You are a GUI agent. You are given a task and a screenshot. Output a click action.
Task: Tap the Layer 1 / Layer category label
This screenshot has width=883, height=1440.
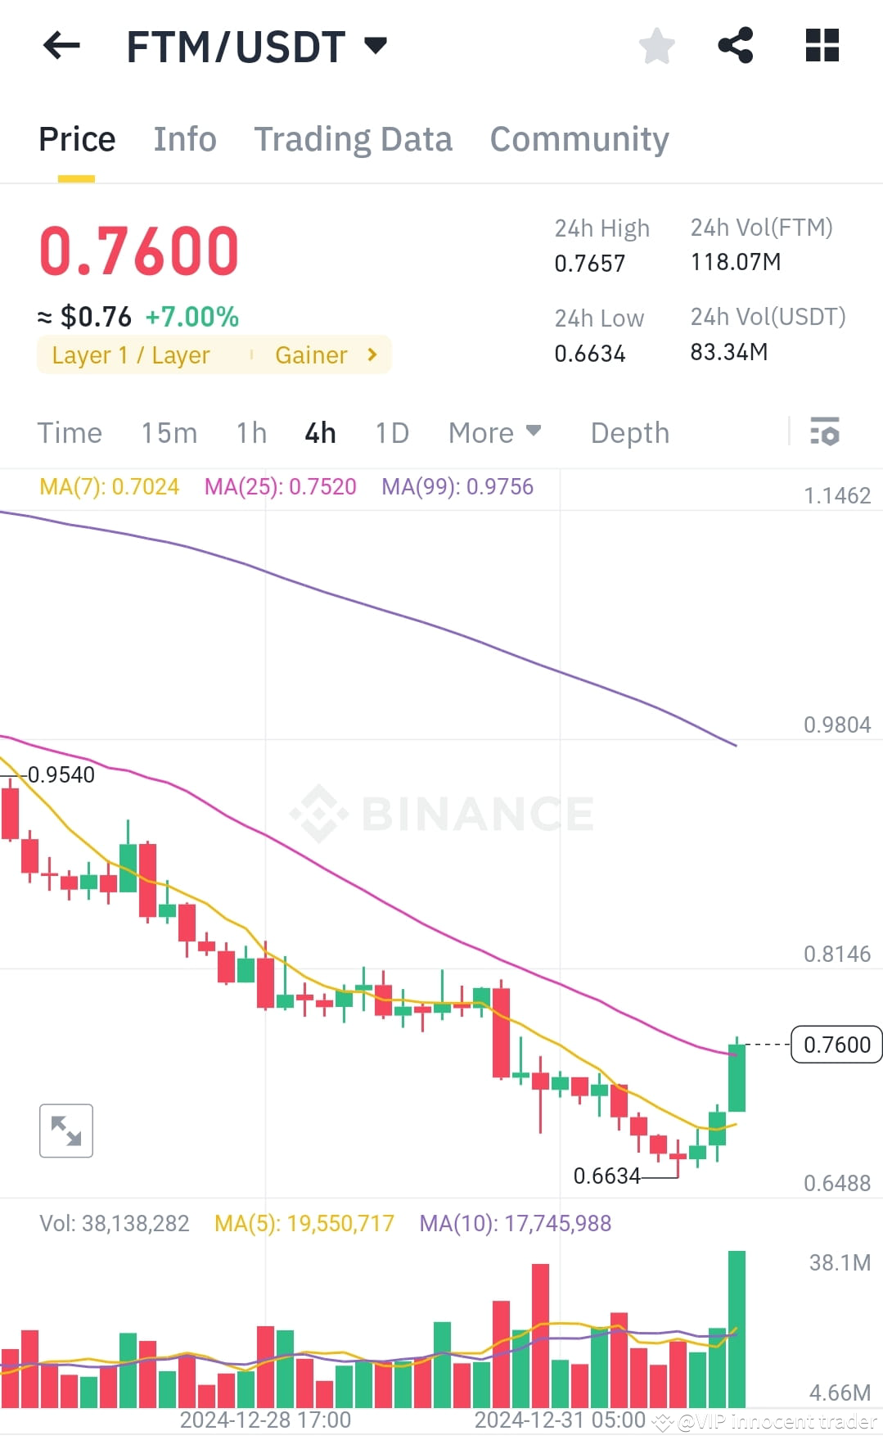[x=130, y=354]
